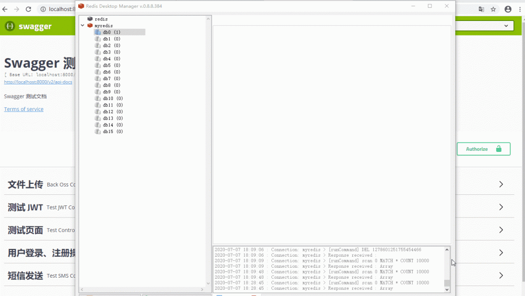Open the browser profile account icon
Screen dimensions: 525x296
[x=508, y=9]
